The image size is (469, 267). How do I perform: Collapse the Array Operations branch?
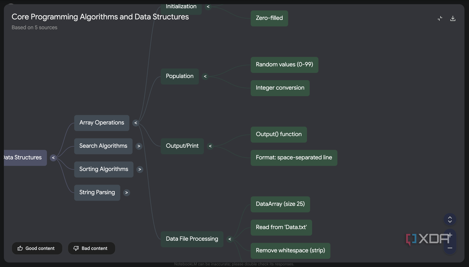(x=136, y=123)
